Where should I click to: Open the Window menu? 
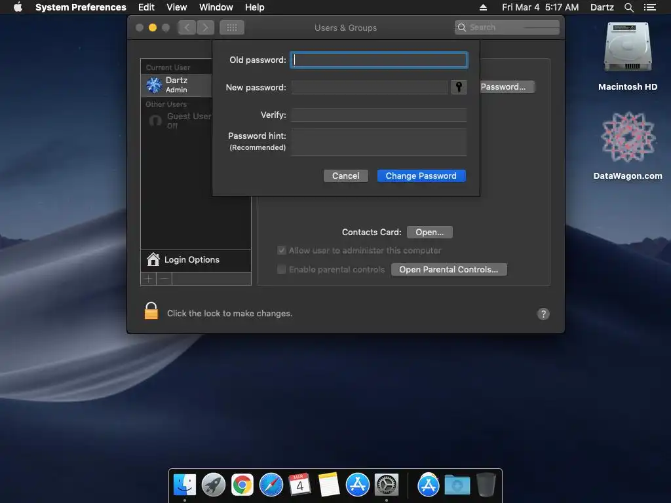pyautogui.click(x=216, y=7)
